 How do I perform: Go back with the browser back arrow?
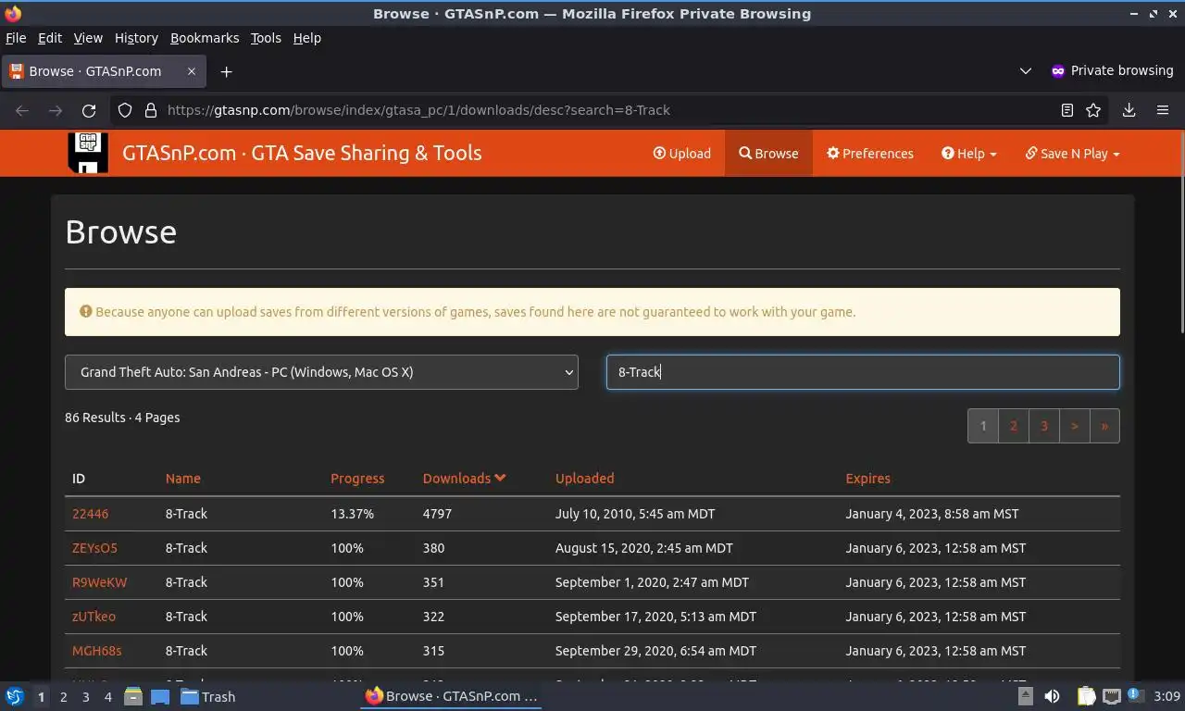(x=22, y=110)
